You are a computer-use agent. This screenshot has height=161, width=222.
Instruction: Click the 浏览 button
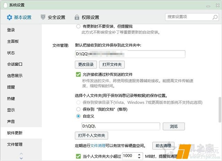tap(174, 126)
